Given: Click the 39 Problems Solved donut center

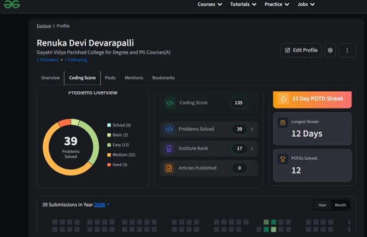Looking at the screenshot, I should coord(71,147).
